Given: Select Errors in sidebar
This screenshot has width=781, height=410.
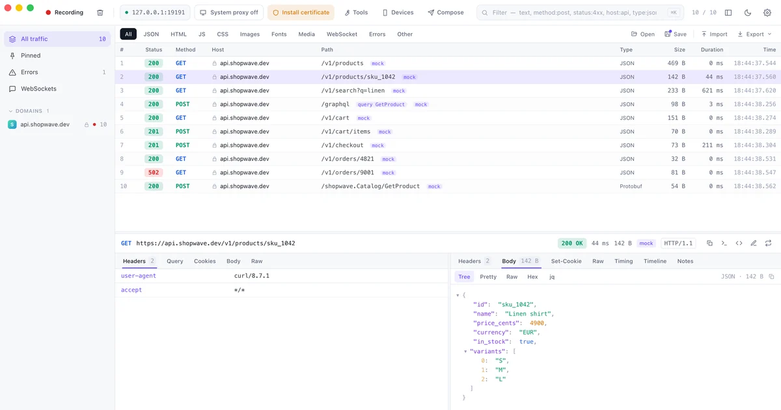Looking at the screenshot, I should [57, 72].
